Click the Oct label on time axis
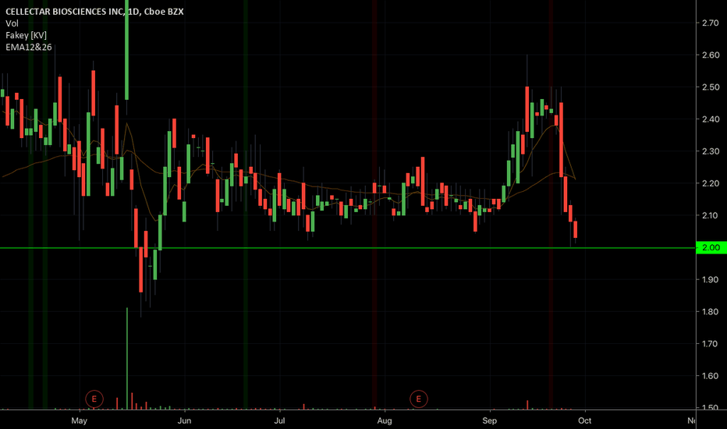Viewport: 727px width, 429px height. (585, 420)
